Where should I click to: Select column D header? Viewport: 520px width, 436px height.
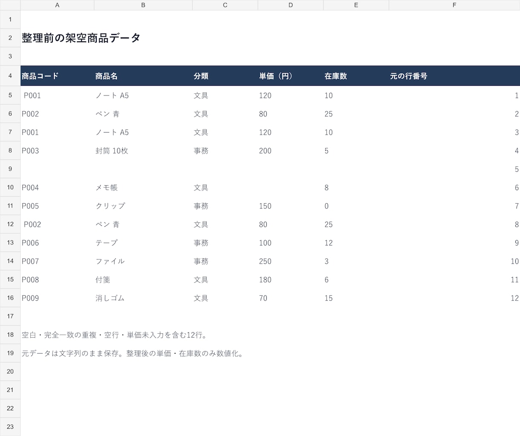(x=291, y=5)
